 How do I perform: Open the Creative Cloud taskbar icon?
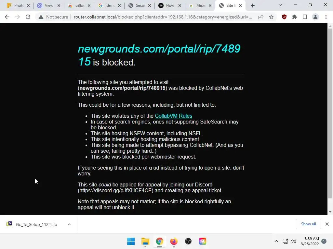[203, 241]
